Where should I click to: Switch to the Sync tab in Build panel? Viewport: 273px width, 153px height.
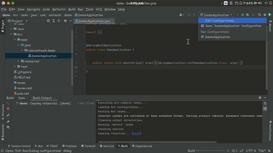tap(22, 98)
